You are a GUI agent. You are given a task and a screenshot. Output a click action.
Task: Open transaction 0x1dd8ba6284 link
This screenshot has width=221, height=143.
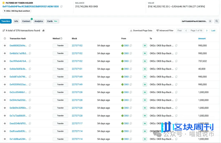[18, 139]
